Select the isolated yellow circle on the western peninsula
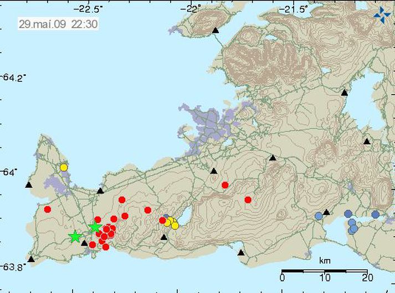The height and width of the screenshot is (293, 395). [x=64, y=167]
